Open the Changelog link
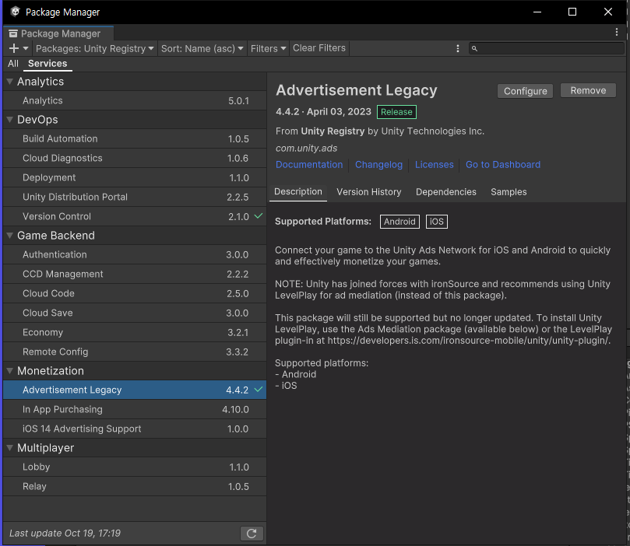The image size is (630, 546). click(378, 164)
